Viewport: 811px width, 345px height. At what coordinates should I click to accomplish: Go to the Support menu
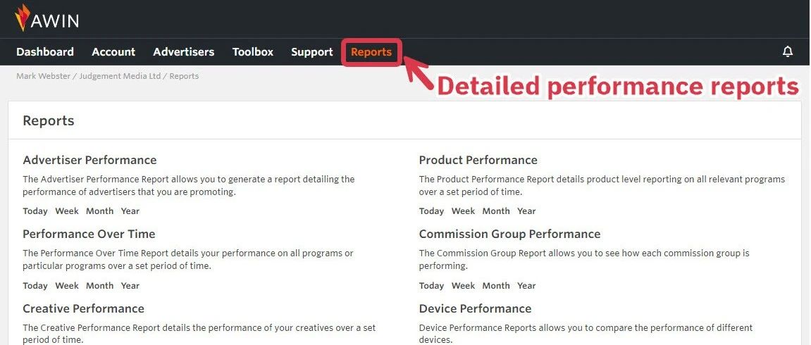[312, 52]
